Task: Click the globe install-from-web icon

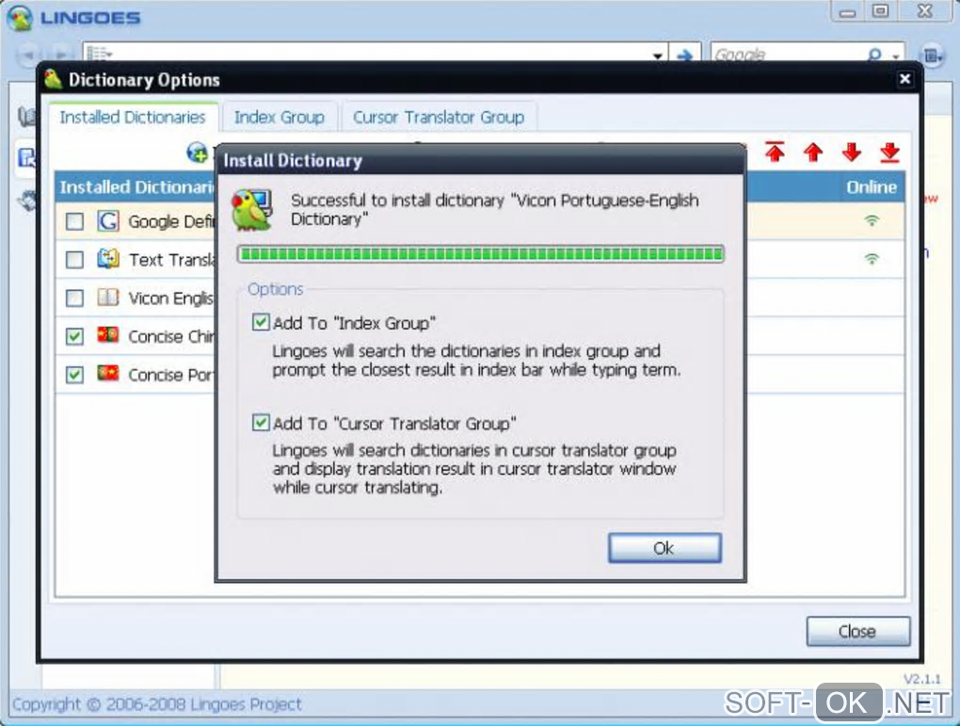Action: [197, 153]
